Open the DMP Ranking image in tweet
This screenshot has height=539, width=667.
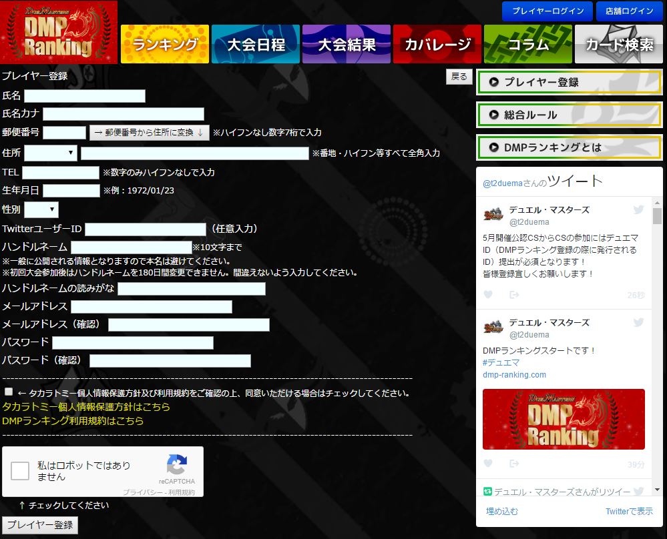click(x=564, y=419)
